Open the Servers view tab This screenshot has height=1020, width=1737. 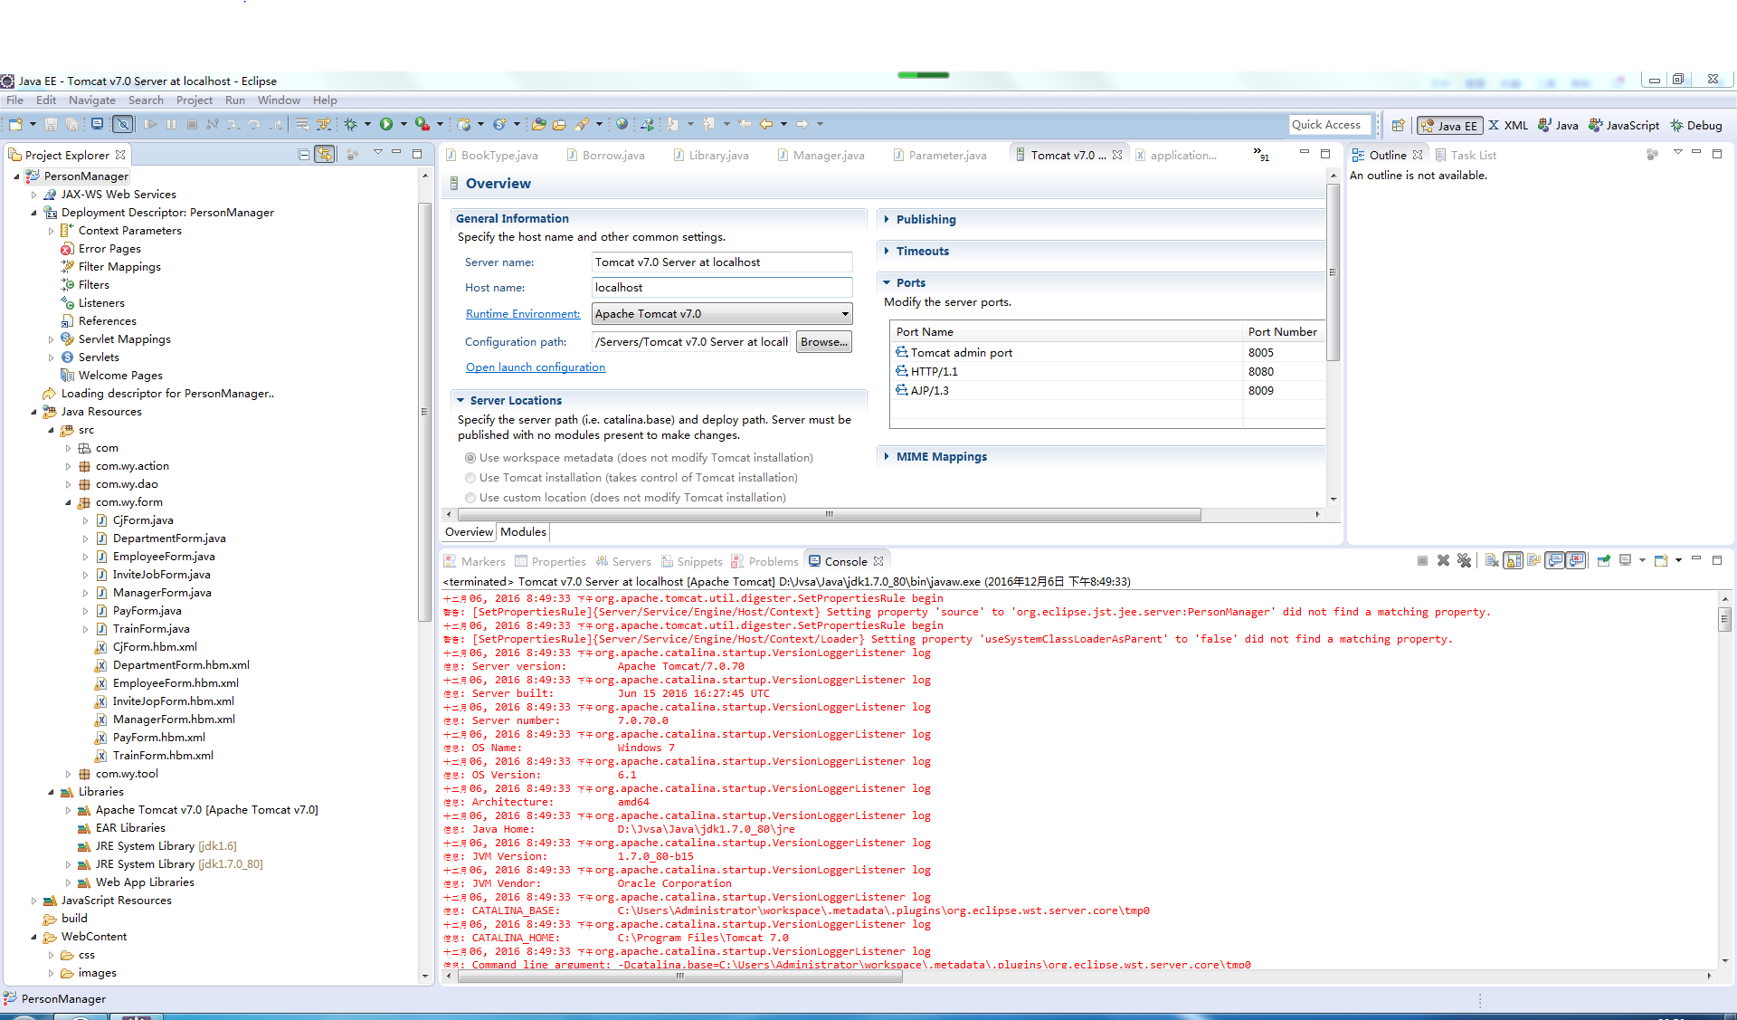click(623, 561)
